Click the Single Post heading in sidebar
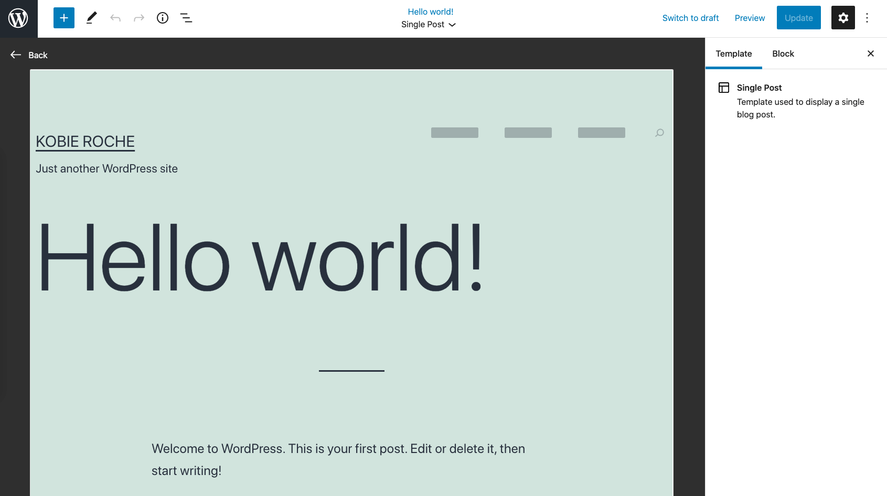The width and height of the screenshot is (887, 496). pos(759,88)
